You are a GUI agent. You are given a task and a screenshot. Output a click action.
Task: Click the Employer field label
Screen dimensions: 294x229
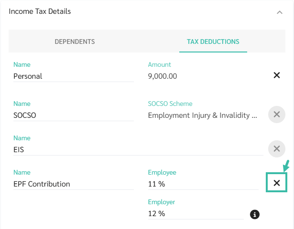pyautogui.click(x=162, y=202)
